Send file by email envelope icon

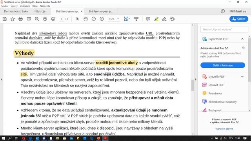tap(29, 19)
